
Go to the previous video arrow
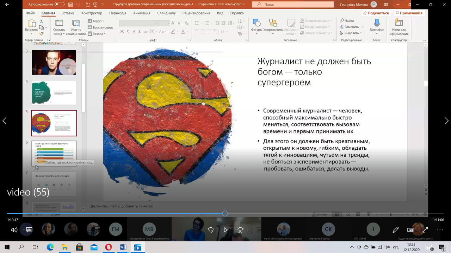coord(4,121)
